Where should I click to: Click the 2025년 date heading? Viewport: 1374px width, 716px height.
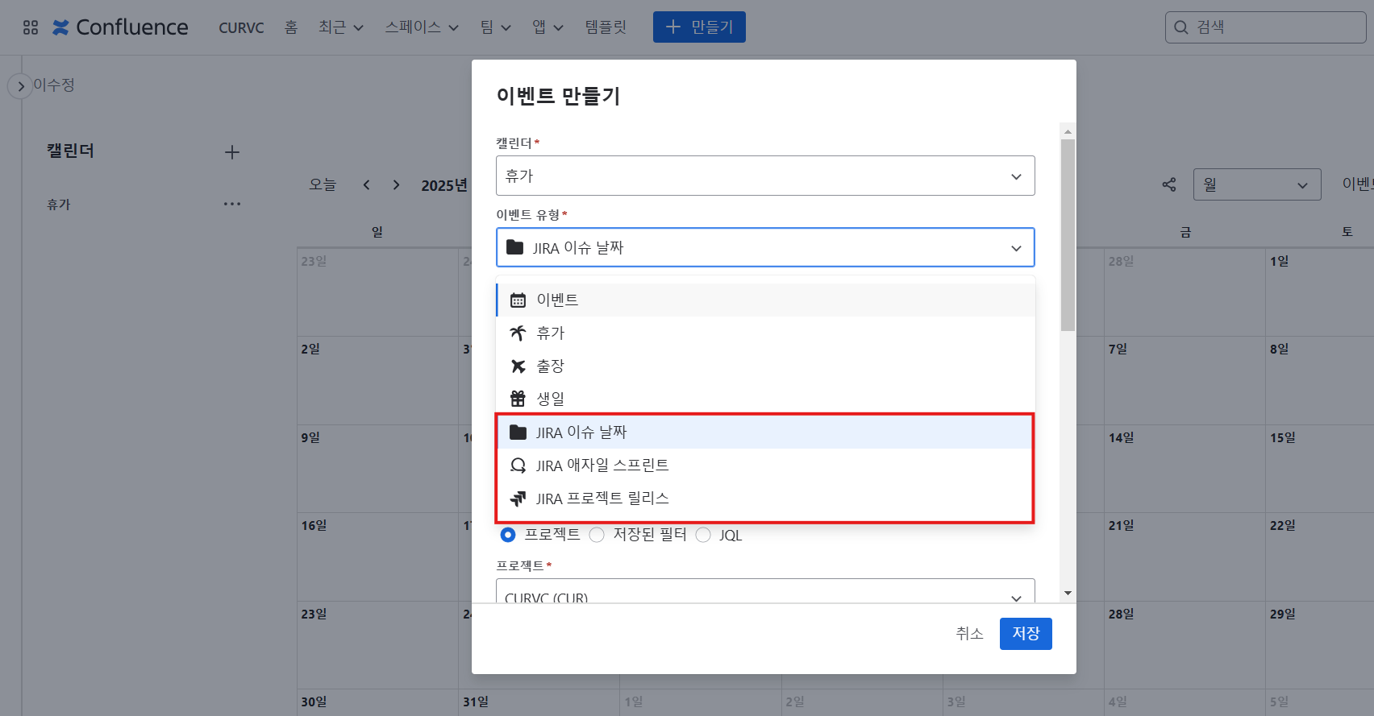(x=444, y=185)
